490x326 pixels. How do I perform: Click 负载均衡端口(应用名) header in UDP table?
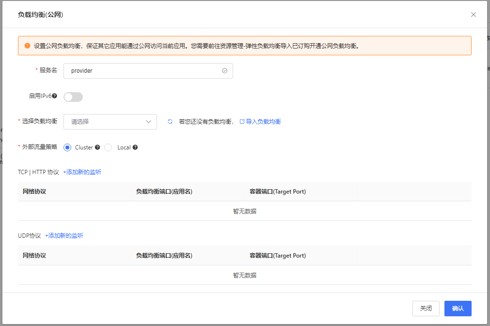pos(164,256)
